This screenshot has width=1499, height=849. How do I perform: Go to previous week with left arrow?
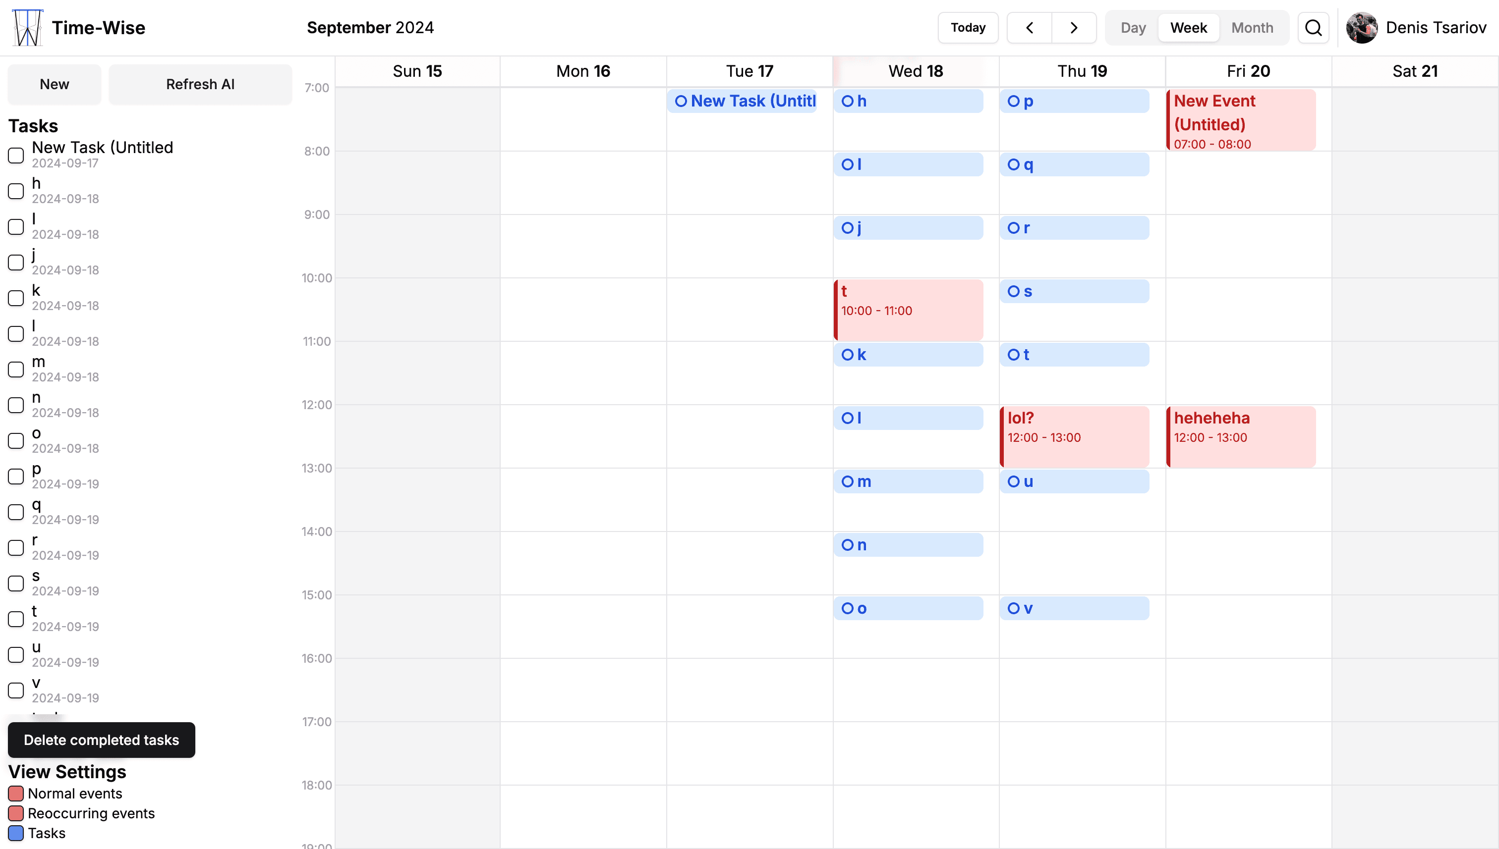[1029, 27]
